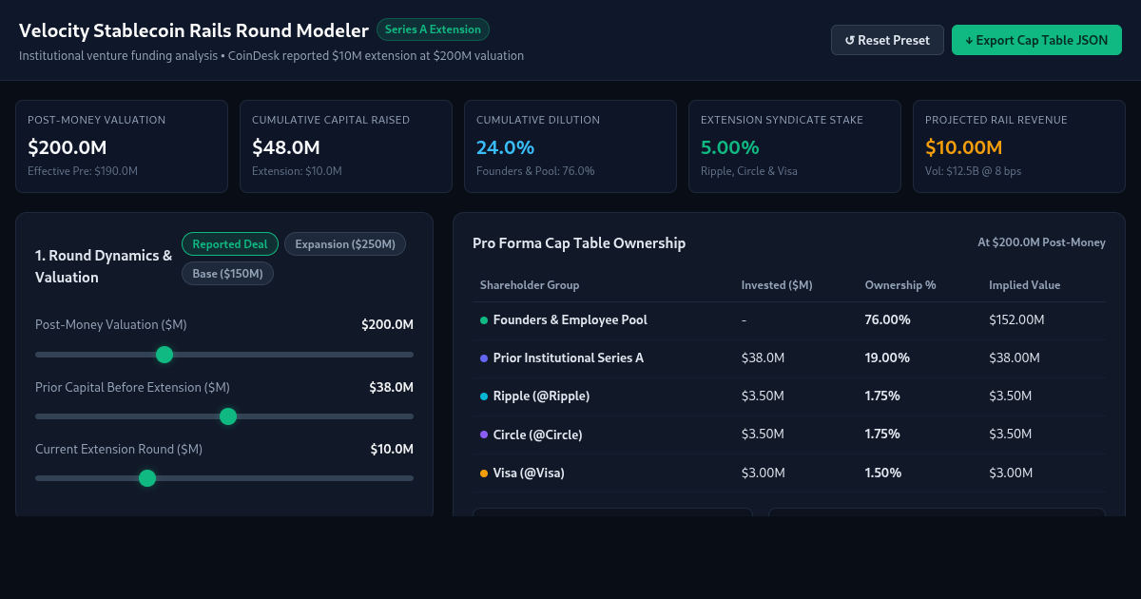Select the Base ($150M) preset
Screen dimensions: 1141x599
pyautogui.click(x=228, y=274)
